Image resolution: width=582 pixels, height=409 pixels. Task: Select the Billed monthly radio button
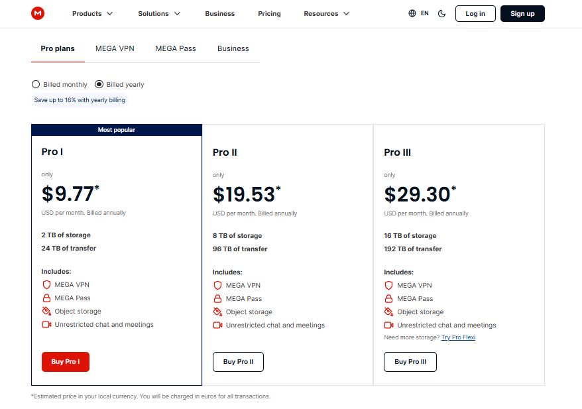[36, 84]
